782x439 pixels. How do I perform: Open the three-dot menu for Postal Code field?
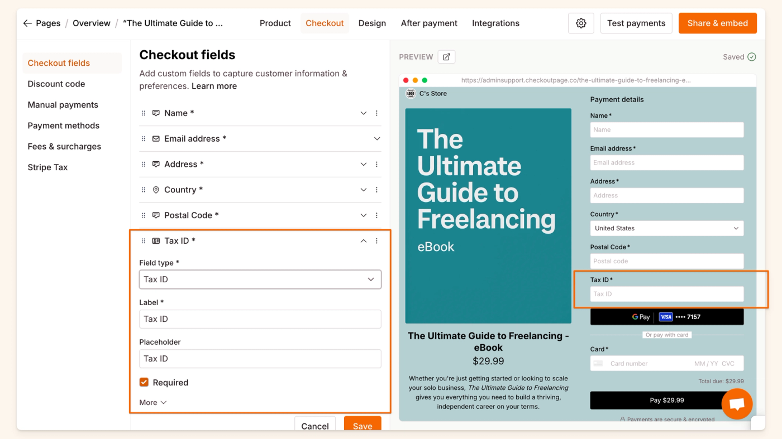click(x=376, y=215)
